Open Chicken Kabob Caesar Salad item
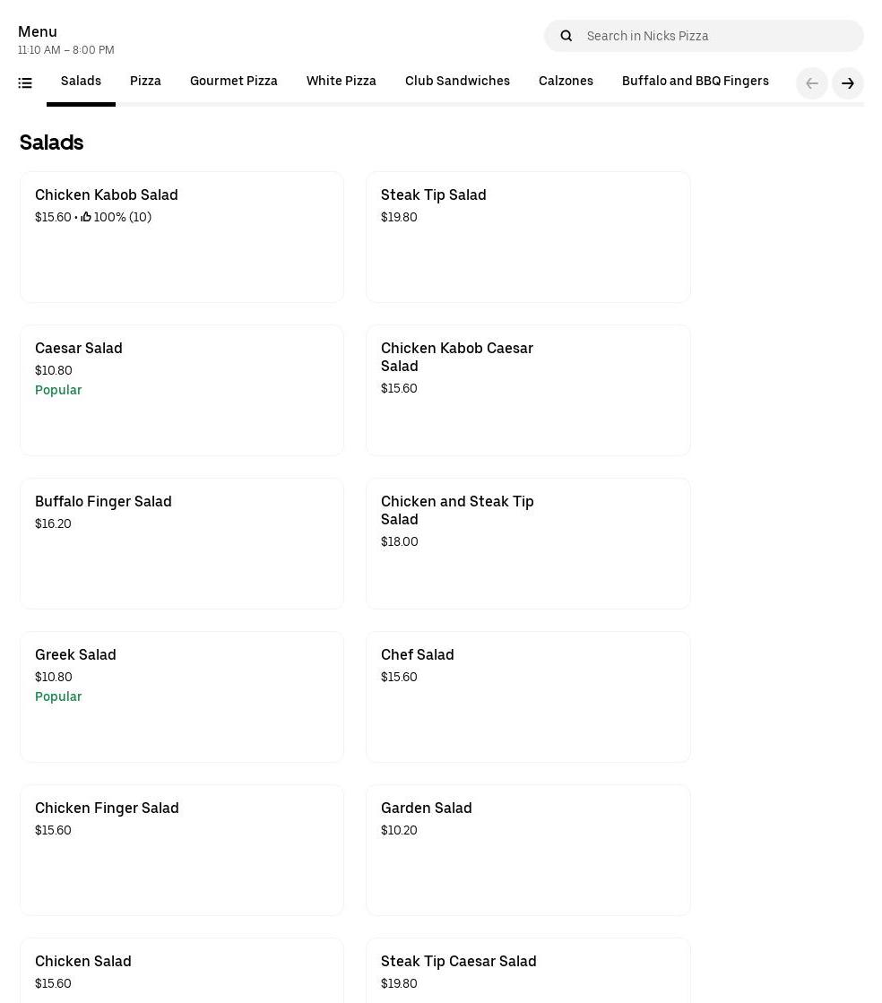Viewport: 882px width, 1003px height. click(527, 390)
